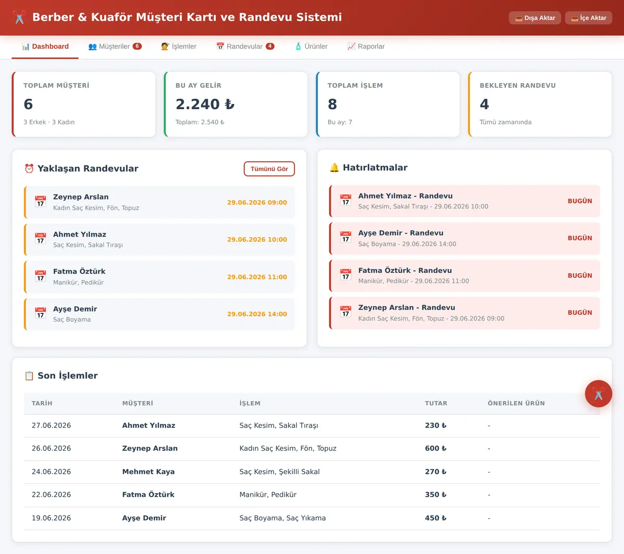The width and height of the screenshot is (624, 554).
Task: Click the calendar icon on Zeynep Arslan's upcoming appointment
Action: tap(41, 202)
